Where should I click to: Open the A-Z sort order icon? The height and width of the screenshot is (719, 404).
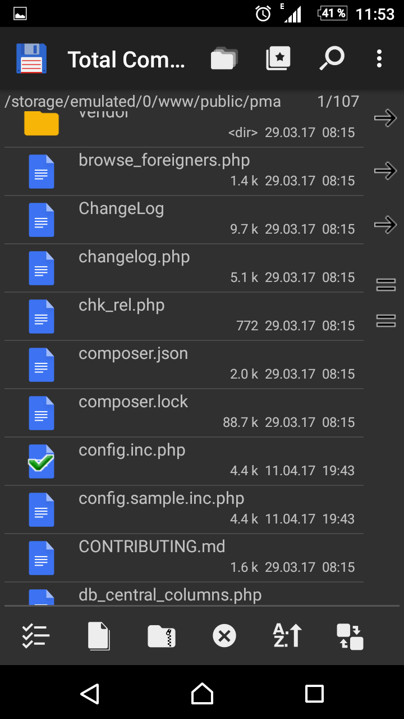point(287,636)
